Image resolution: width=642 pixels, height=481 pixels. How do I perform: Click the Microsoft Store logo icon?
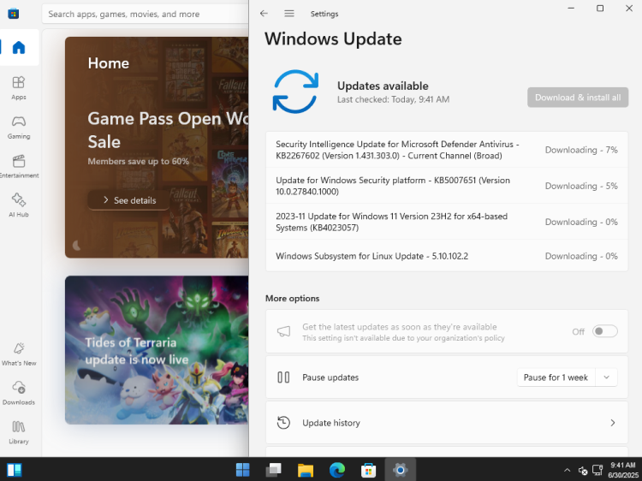(14, 14)
